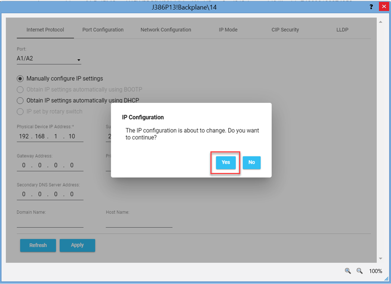391x284 pixels.
Task: Click No to cancel the IP change
Action: point(251,162)
